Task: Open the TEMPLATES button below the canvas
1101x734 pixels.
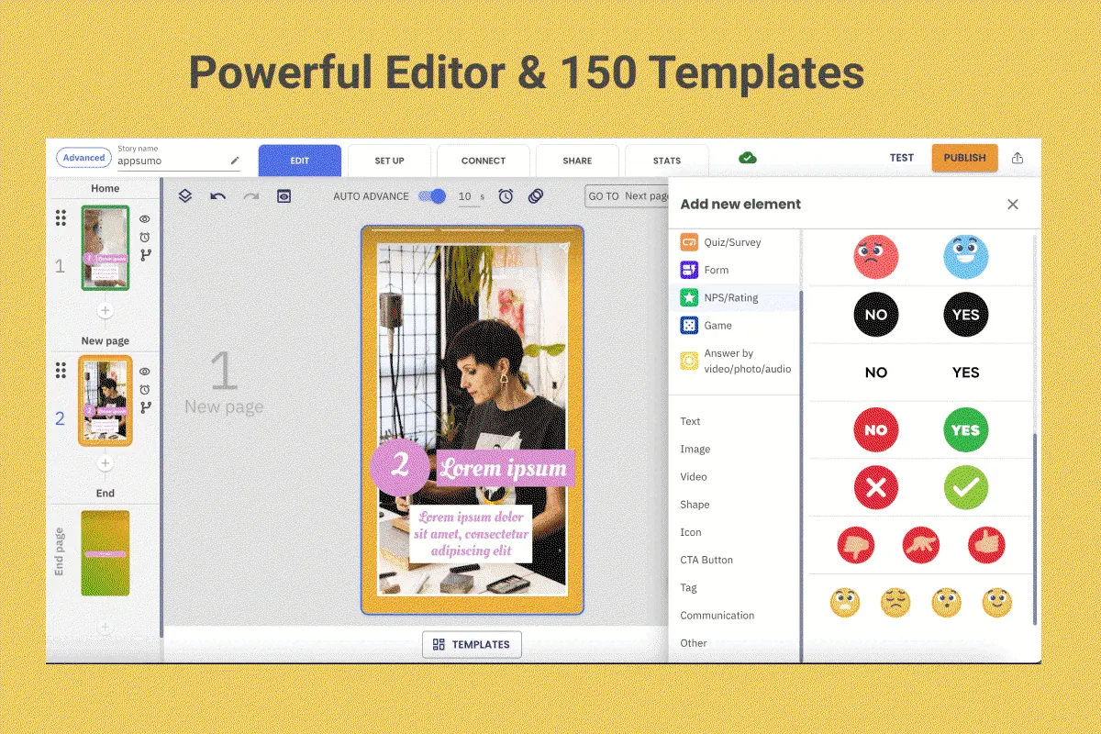Action: [x=472, y=644]
